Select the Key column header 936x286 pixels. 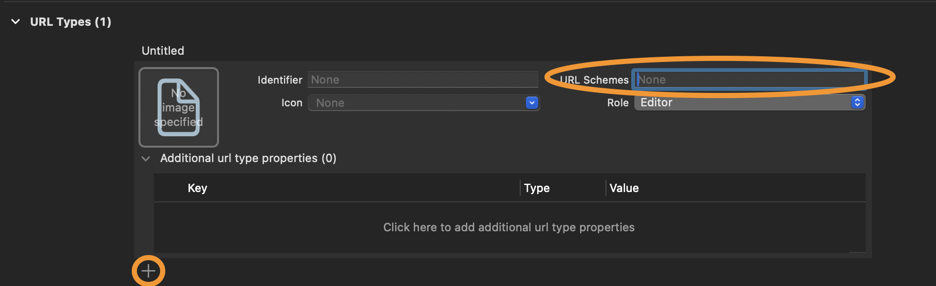(x=197, y=188)
